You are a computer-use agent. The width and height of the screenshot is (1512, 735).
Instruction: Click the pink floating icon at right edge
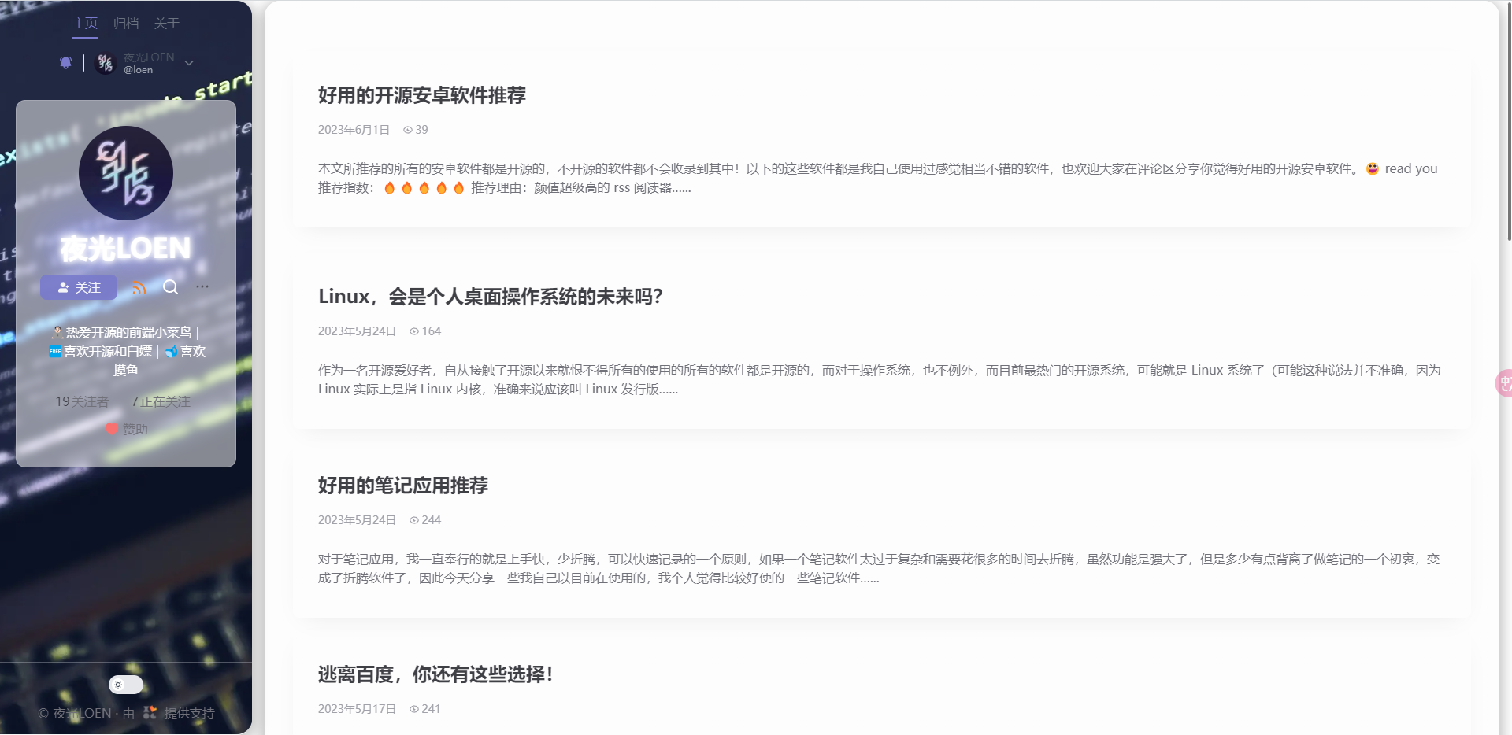1503,383
